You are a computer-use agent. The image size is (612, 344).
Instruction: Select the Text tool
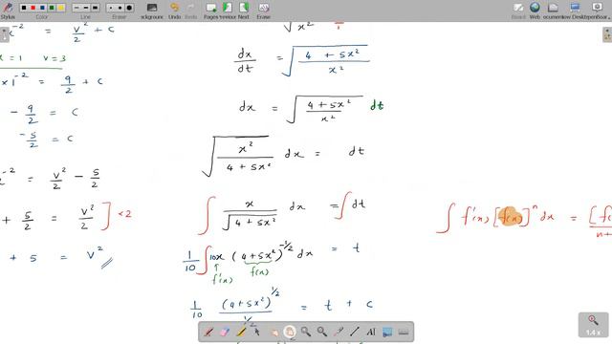[371, 332]
